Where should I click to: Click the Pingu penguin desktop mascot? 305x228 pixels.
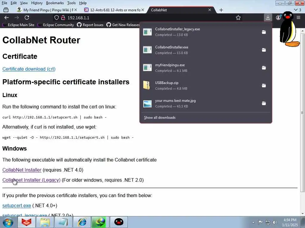[290, 29]
